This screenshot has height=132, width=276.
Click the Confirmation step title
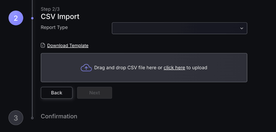59,116
